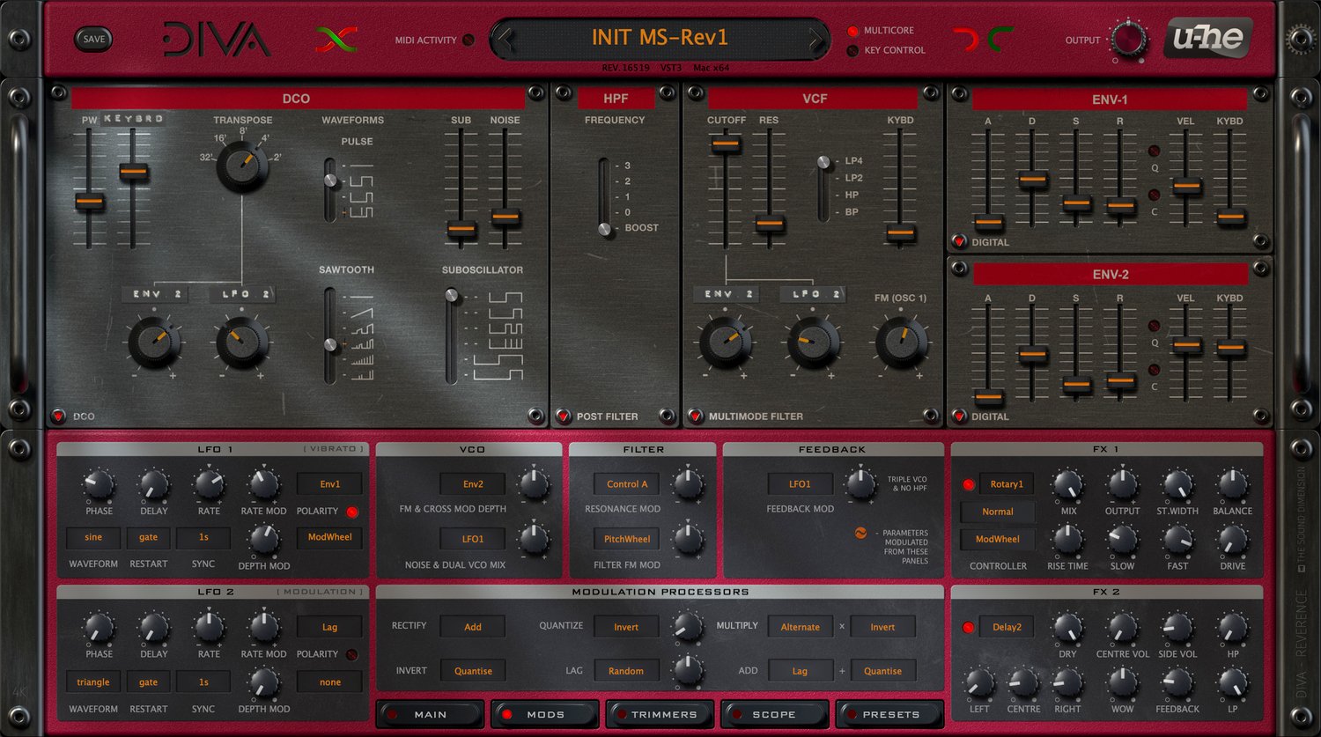Open the 'PitchWheel' filter FM mod source
The image size is (1321, 737).
click(627, 539)
